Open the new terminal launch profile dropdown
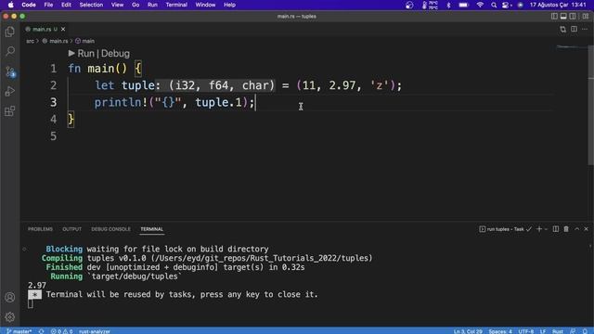This screenshot has height=334, width=594. click(546, 229)
